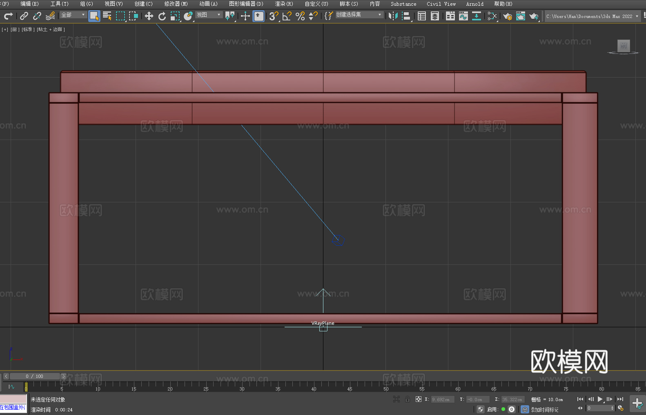Open Arnold menu

(475, 4)
